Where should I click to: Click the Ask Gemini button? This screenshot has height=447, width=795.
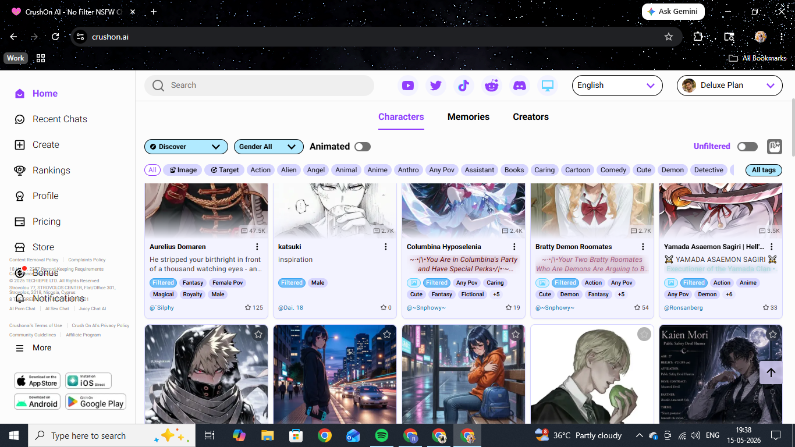click(673, 12)
